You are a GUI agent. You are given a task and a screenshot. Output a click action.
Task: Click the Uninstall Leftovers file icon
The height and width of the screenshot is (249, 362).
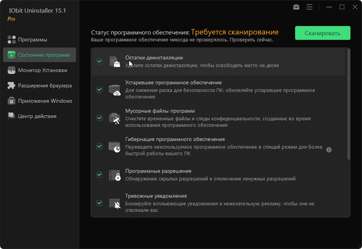coord(114,61)
